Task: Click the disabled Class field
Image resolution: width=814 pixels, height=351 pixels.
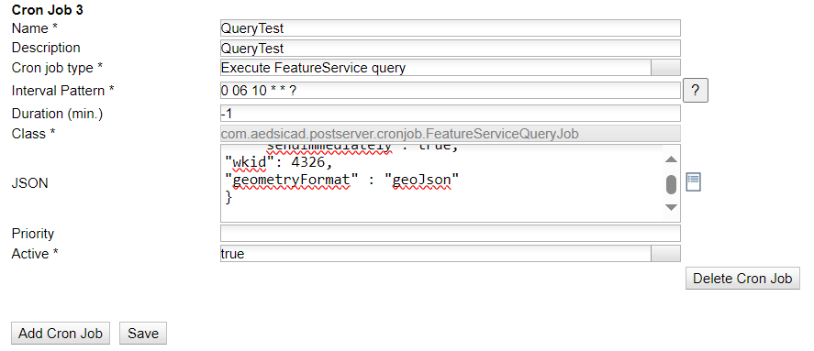Action: tap(450, 134)
